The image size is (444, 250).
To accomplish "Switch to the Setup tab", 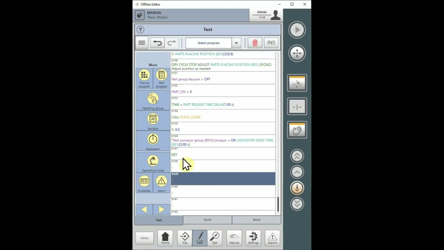I will pyautogui.click(x=256, y=220).
